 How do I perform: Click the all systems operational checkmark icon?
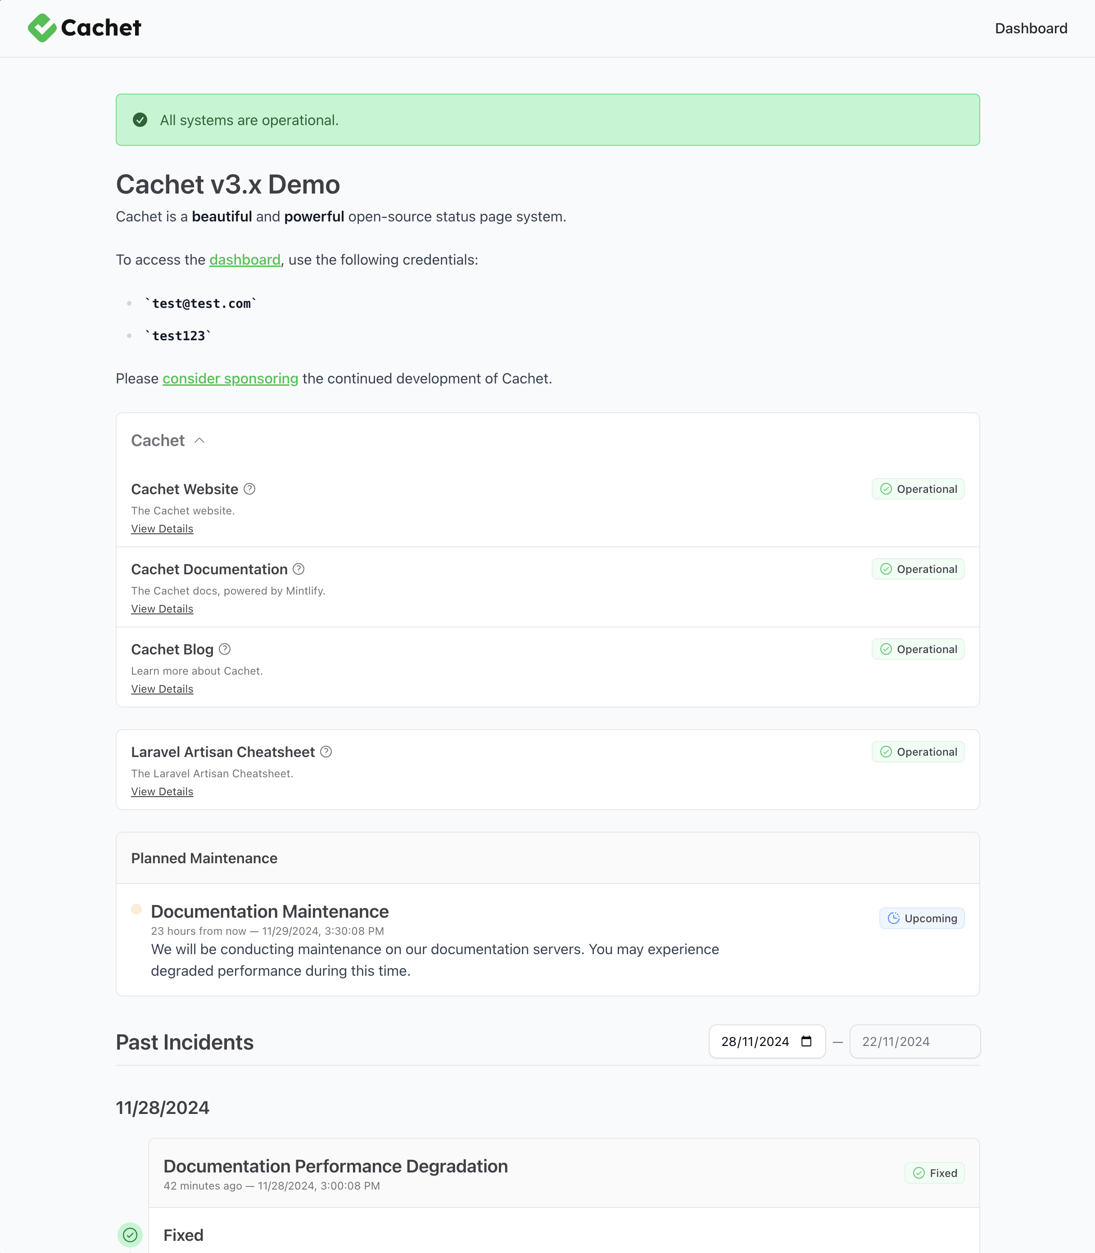(140, 120)
